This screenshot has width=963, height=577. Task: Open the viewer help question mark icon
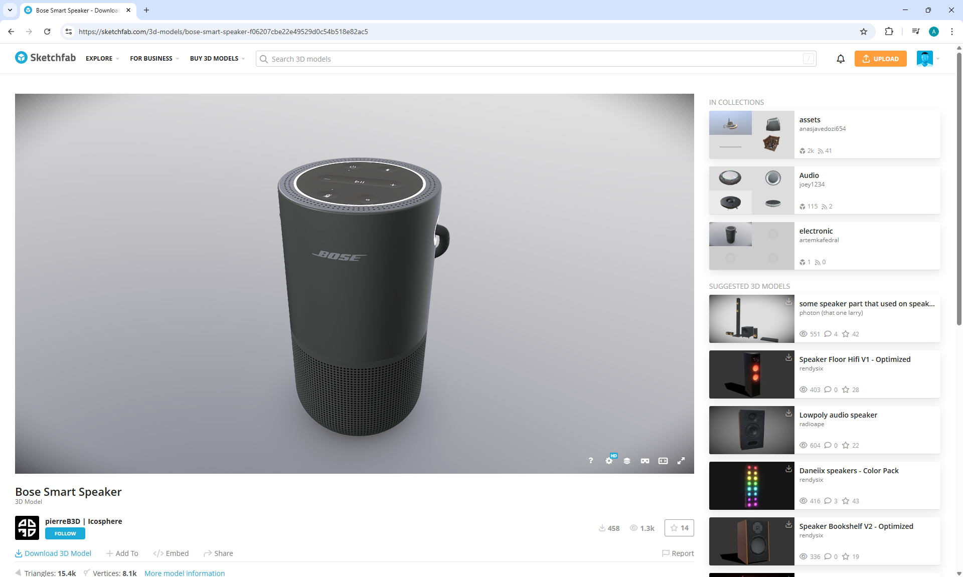point(591,461)
